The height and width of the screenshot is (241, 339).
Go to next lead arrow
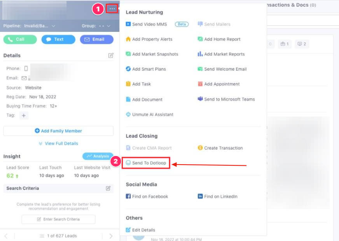click(x=111, y=236)
